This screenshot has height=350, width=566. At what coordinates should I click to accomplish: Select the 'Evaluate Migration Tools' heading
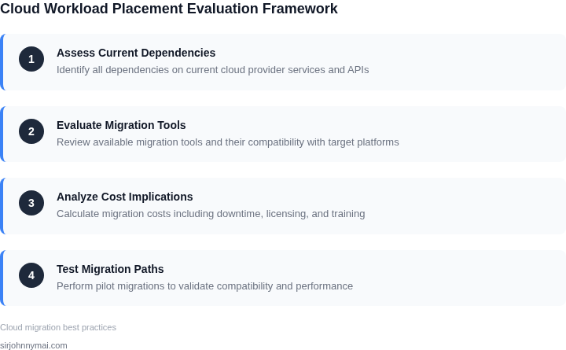(121, 125)
